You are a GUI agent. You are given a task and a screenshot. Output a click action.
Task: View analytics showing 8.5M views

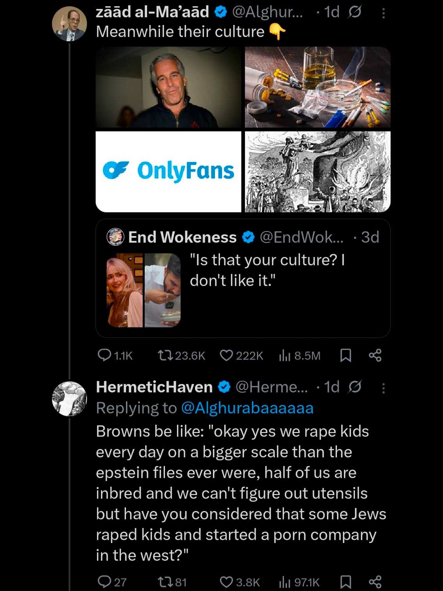pos(285,355)
